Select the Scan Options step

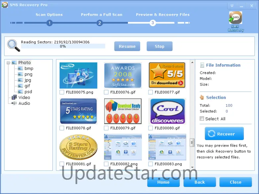(x=49, y=15)
